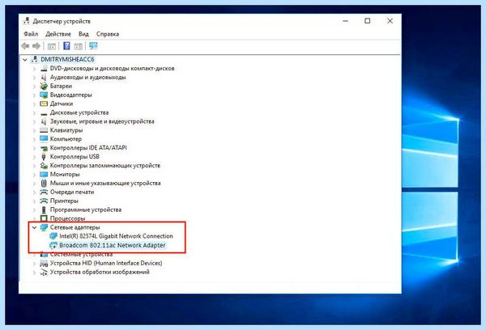Select Звуковые, игровые и видеоустройства
486x330 pixels.
(x=102, y=121)
